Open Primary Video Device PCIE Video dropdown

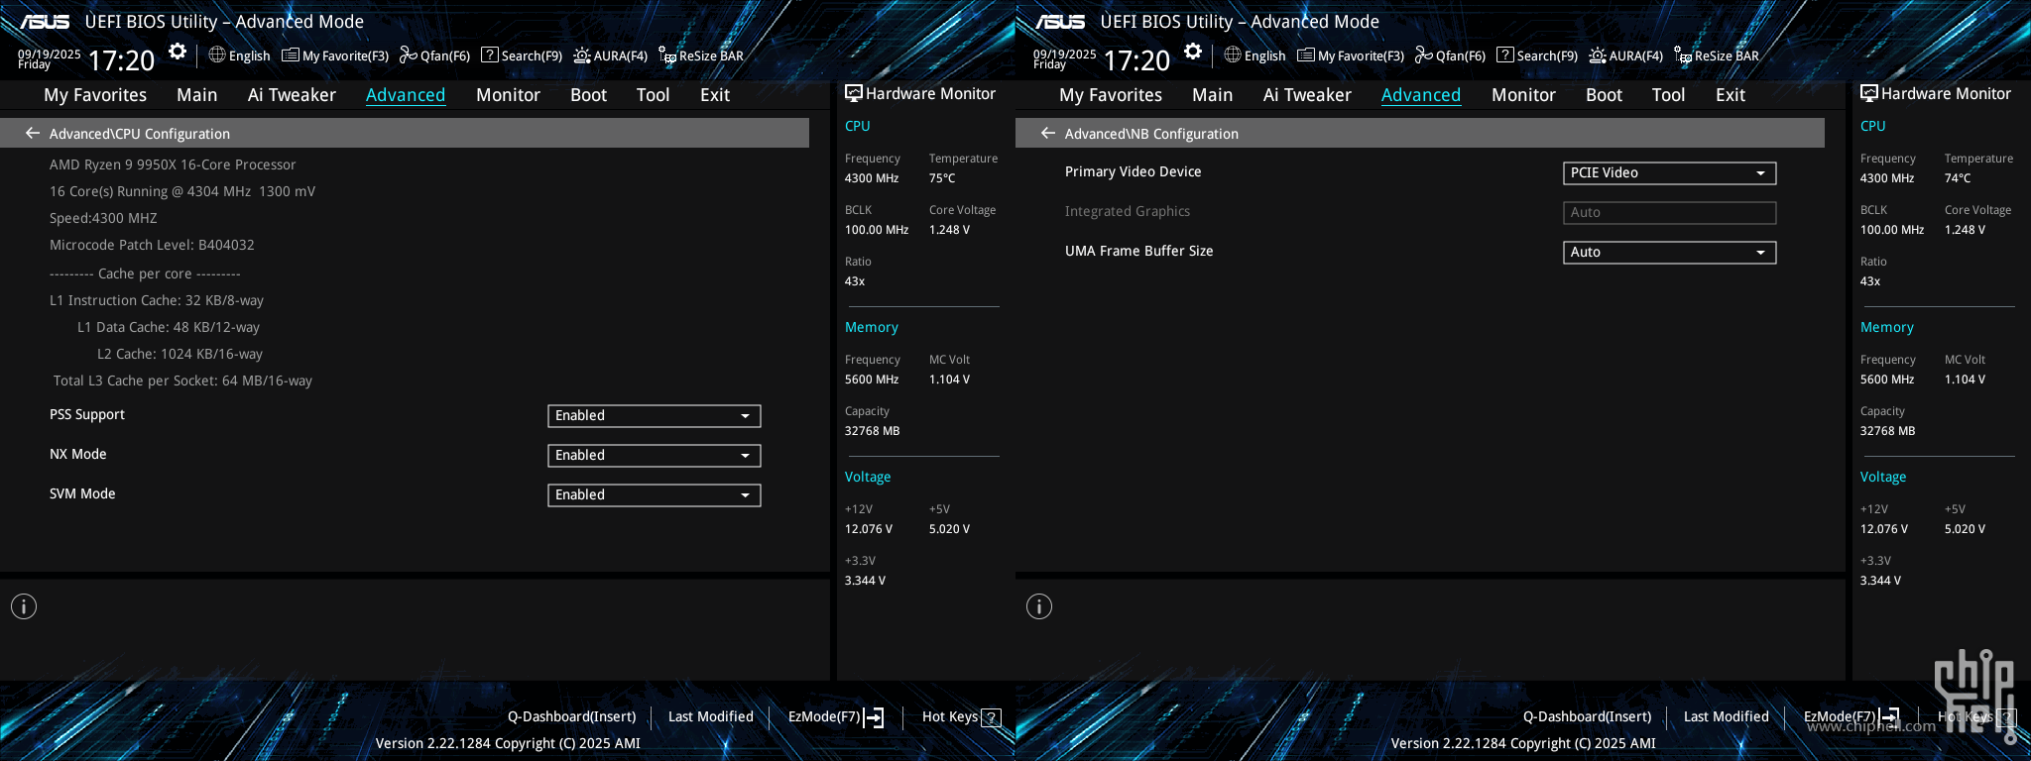point(1670,173)
